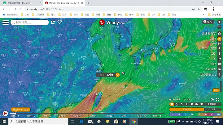Click the heart favorites icon near search
223x125 pixels.
[59, 22]
